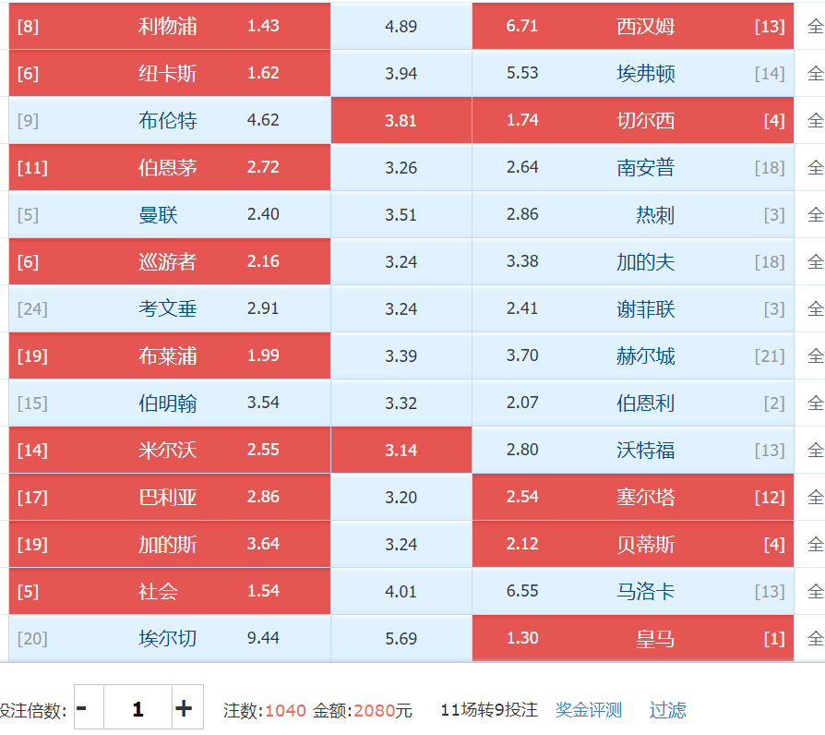Open the 过滤 link
Screen dimensions: 825x735
click(668, 710)
